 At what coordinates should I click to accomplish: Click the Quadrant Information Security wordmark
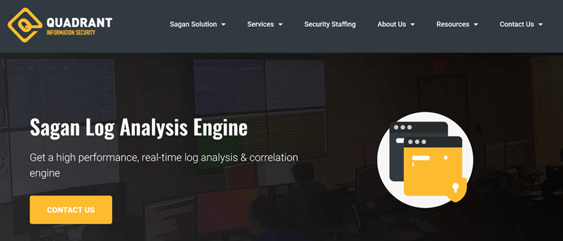coord(79,26)
